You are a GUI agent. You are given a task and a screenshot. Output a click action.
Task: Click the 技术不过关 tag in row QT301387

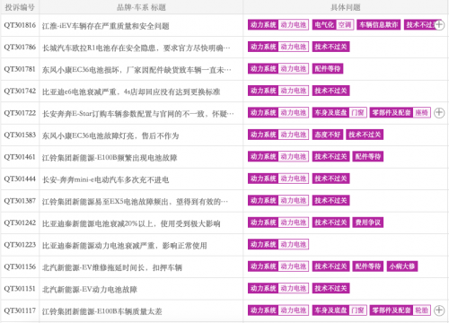pos(330,201)
